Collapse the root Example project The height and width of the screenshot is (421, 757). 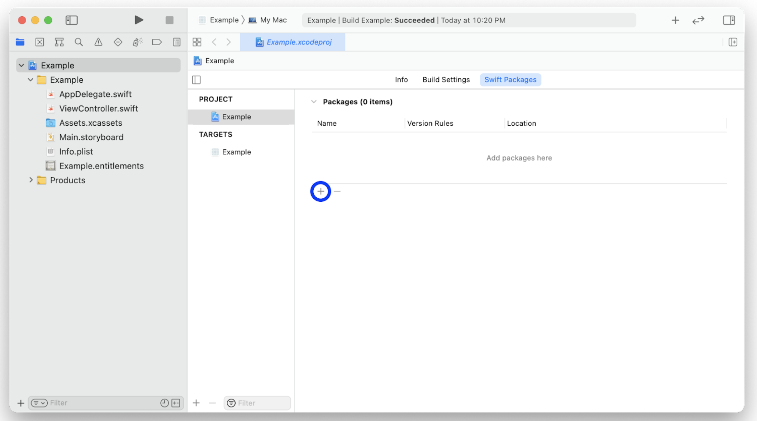[x=21, y=65]
